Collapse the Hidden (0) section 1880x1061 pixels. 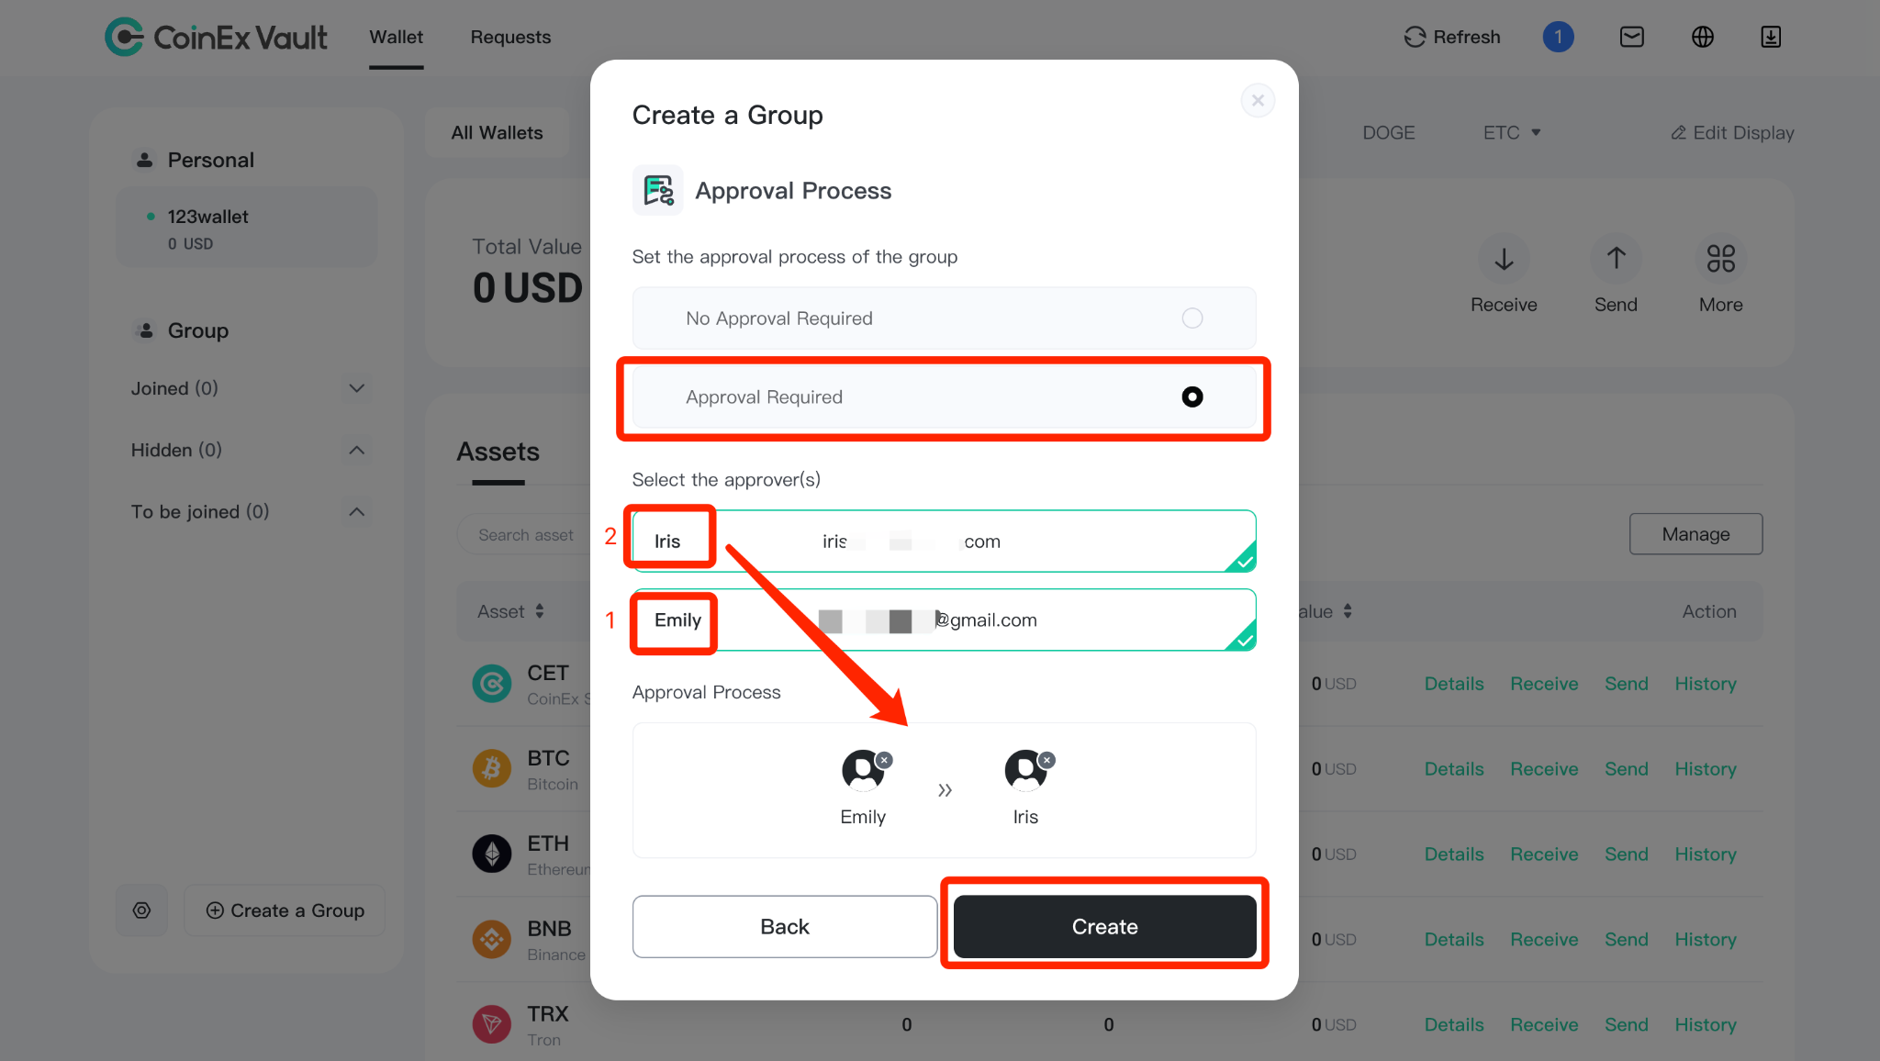[x=357, y=450]
